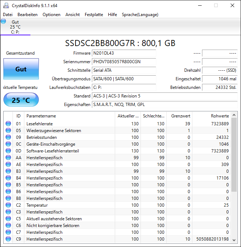Click the Seriennummer field
Viewport: 241px width, 247px height.
[124, 62]
